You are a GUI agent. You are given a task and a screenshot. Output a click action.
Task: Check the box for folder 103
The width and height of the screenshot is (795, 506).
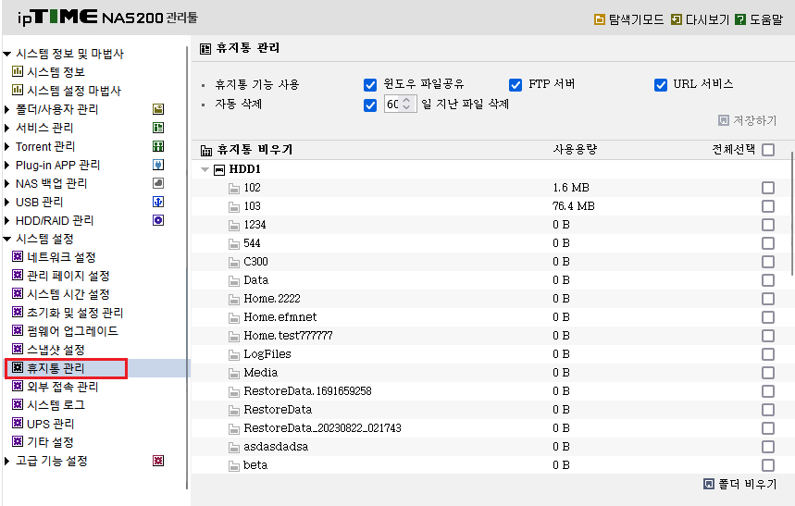[768, 206]
